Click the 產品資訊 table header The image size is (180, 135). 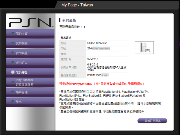[x=66, y=38]
